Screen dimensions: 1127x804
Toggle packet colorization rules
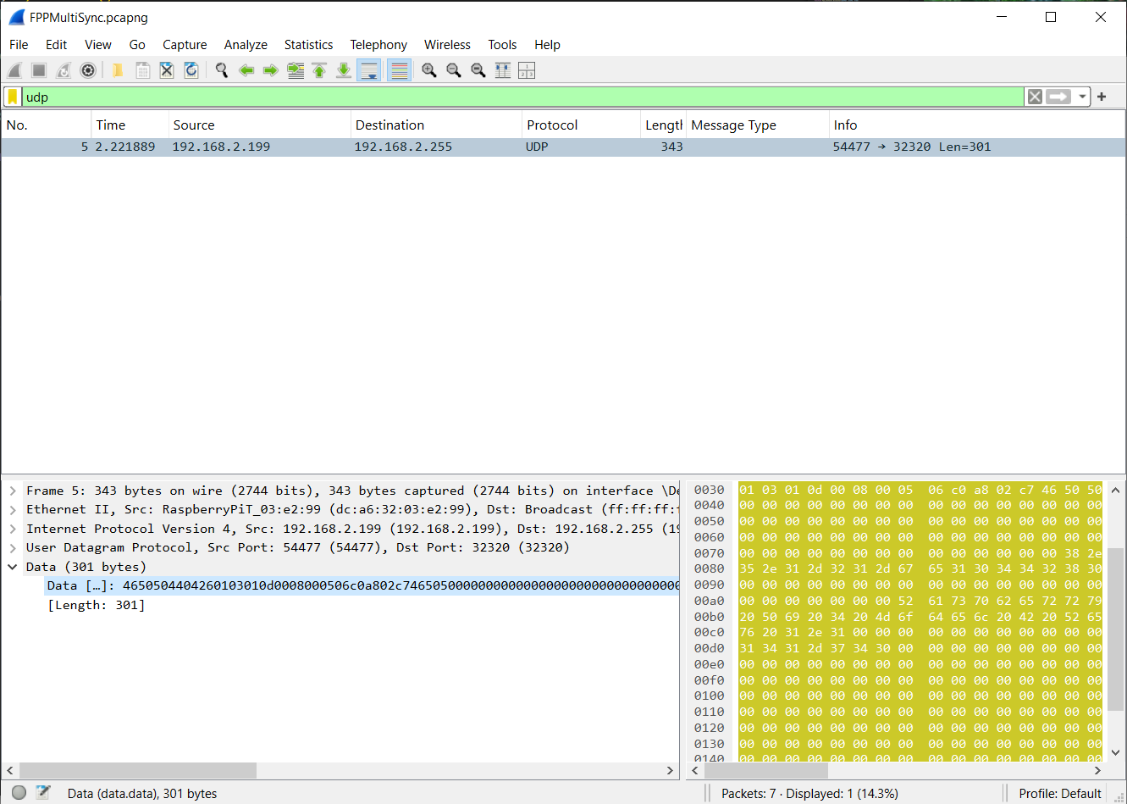[x=399, y=70]
